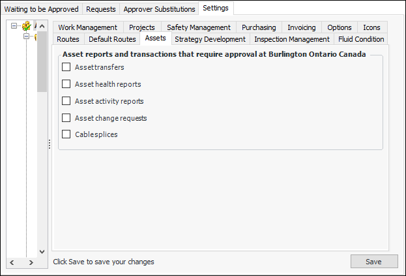
Task: Click the Save button
Action: tap(373, 262)
